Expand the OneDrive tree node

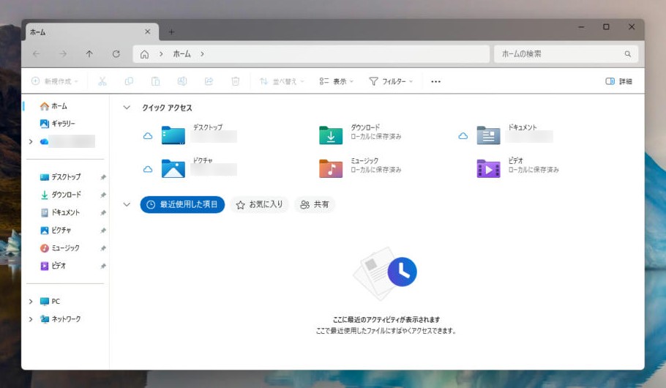tap(31, 141)
